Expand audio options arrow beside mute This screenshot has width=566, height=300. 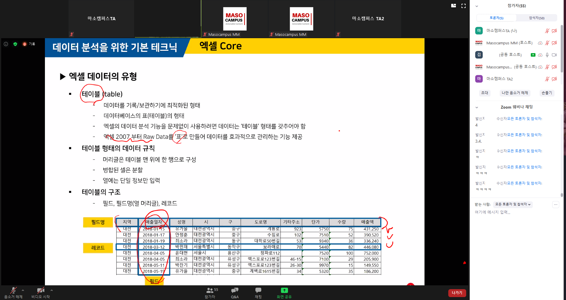23,290
